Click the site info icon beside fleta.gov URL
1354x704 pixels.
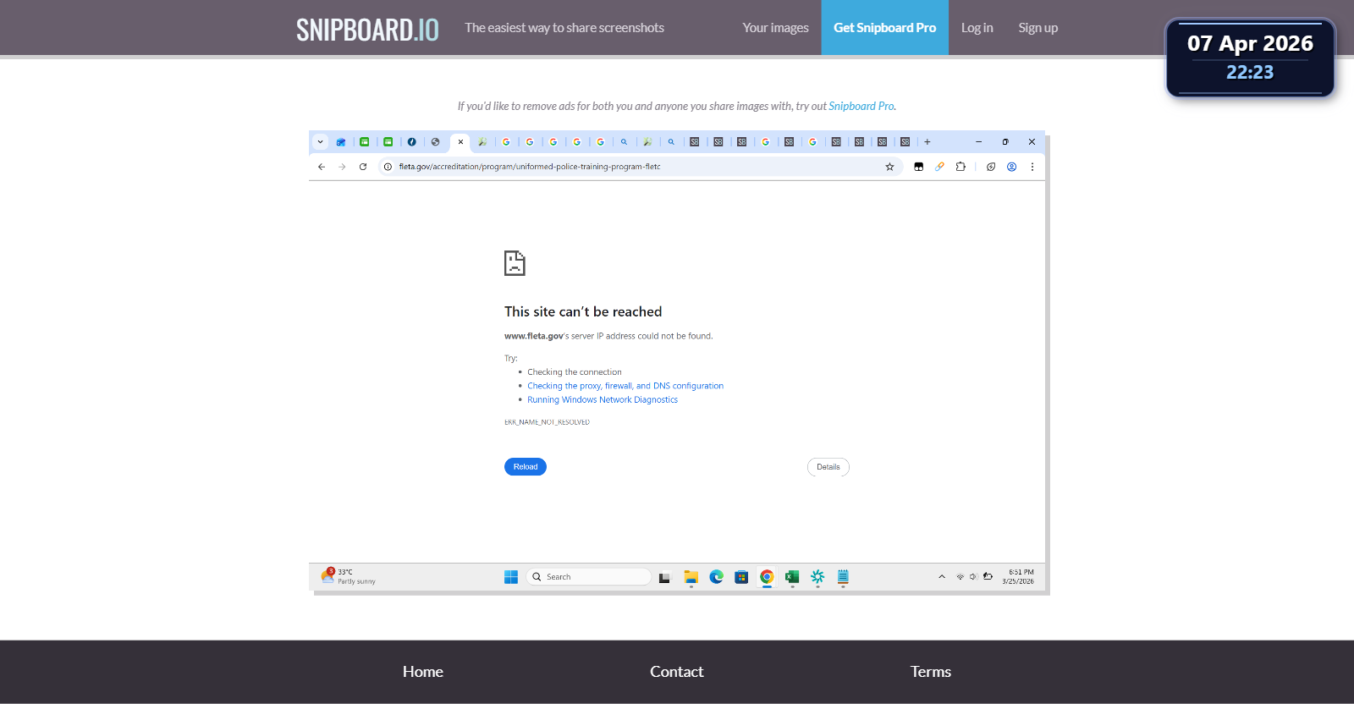tap(388, 167)
